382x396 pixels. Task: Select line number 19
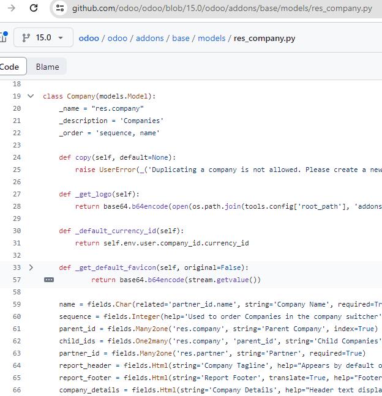point(17,96)
